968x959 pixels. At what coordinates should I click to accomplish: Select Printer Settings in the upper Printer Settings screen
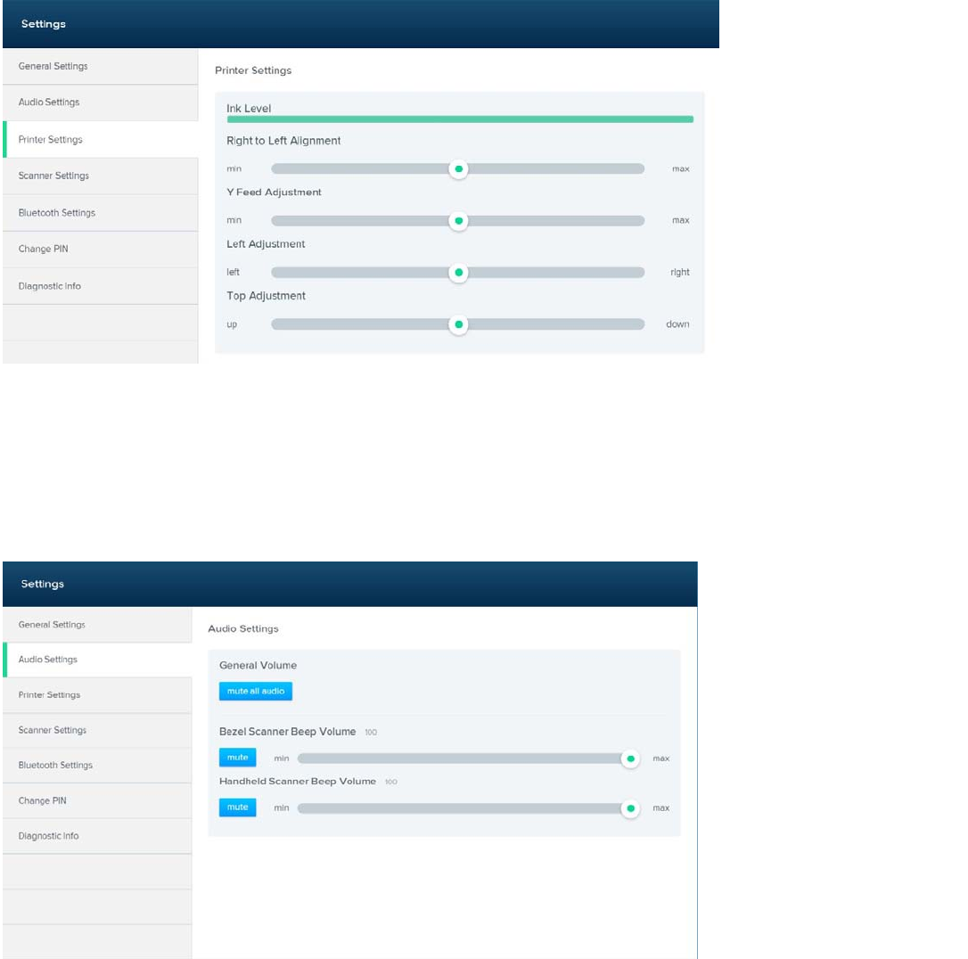[x=101, y=139]
